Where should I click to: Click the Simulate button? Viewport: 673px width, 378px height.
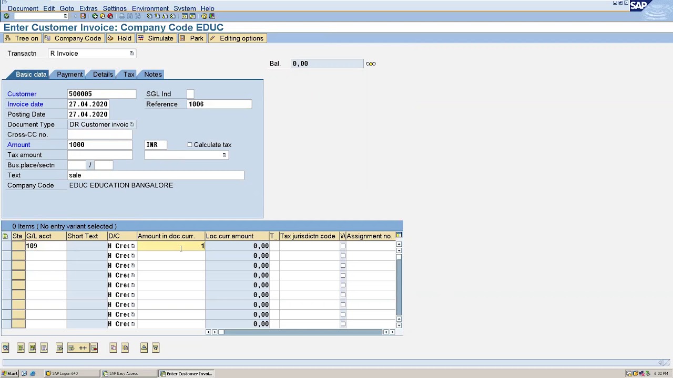[156, 38]
